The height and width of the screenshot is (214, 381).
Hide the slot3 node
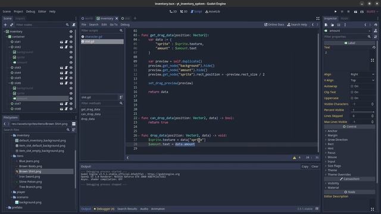tap(71, 68)
